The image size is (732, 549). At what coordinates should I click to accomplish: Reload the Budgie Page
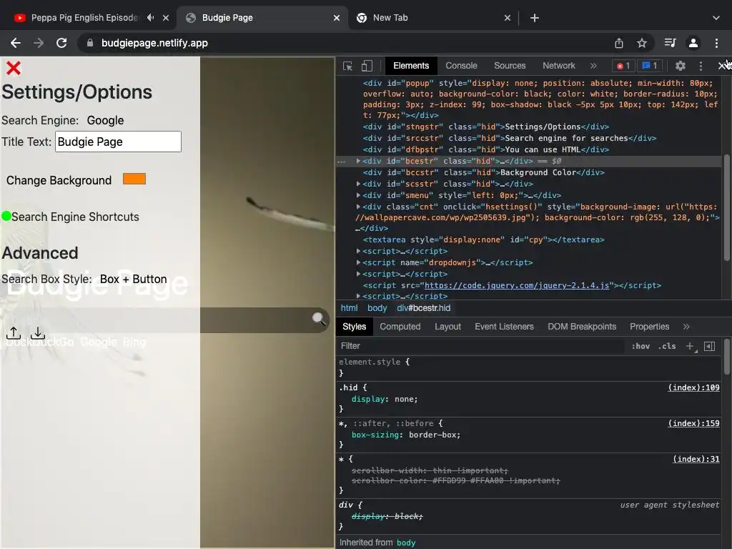click(x=61, y=43)
